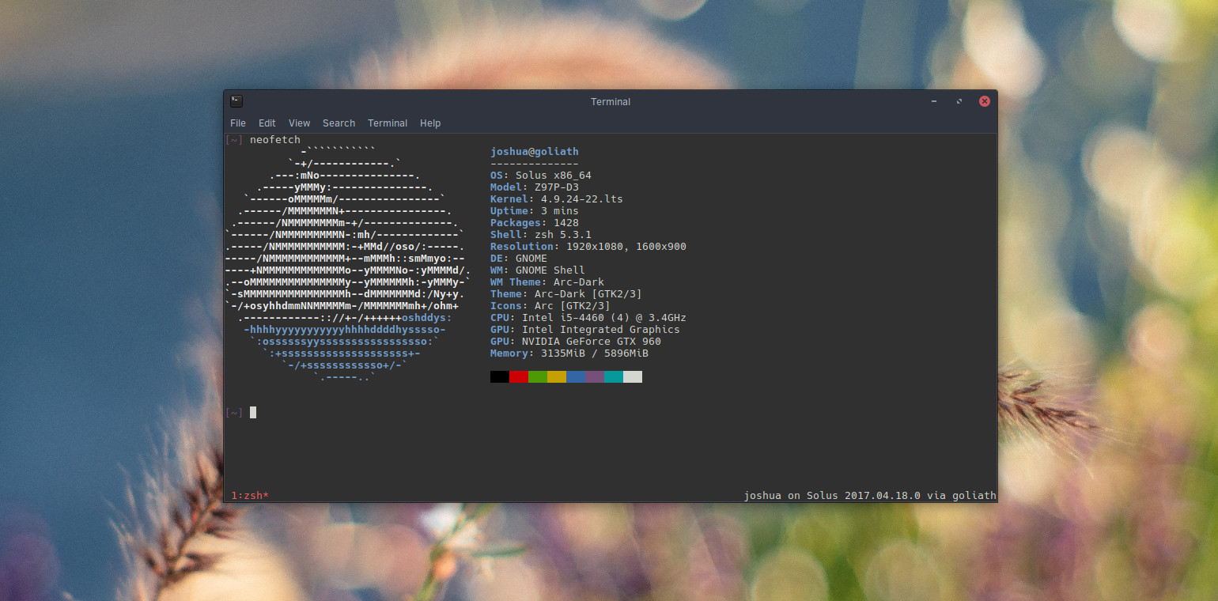Click the green color block
Image resolution: width=1218 pixels, height=601 pixels.
pos(538,377)
